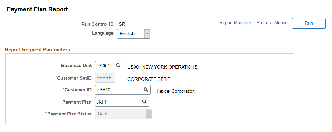Focus the Business Unit field containing US001
Image resolution: width=332 pixels, height=132 pixels.
click(104, 66)
